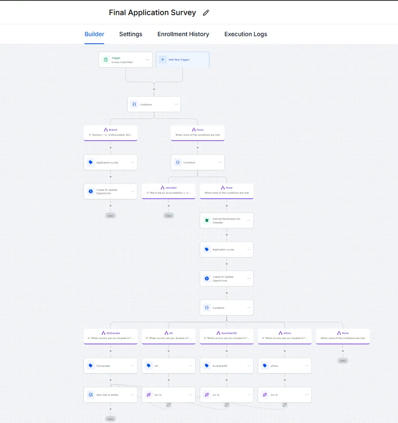Click the Add New Trigger box

pos(183,60)
